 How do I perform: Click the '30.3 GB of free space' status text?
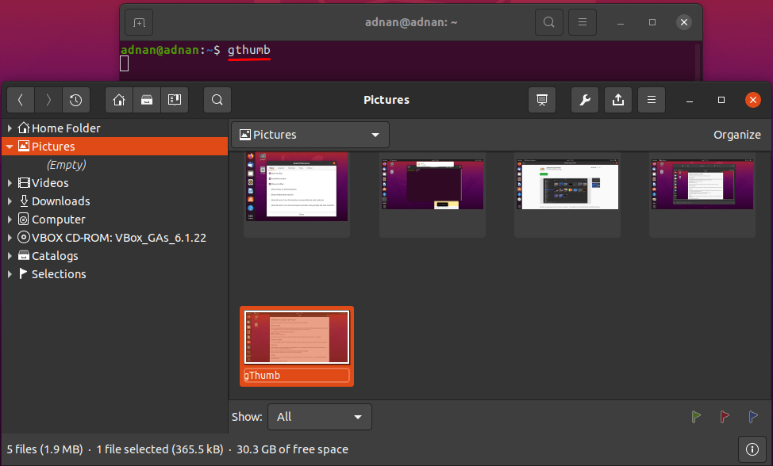tap(292, 449)
